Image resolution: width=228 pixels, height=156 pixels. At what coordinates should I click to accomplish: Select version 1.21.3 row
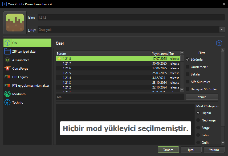click(x=118, y=83)
